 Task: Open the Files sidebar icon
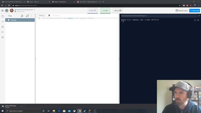coord(3,16)
